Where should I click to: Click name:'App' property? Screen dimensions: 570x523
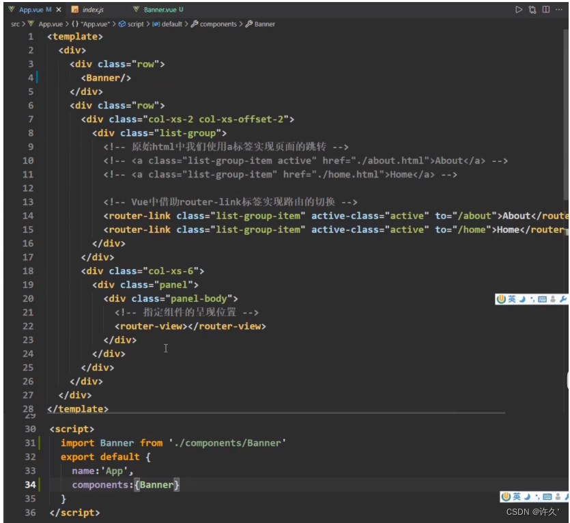[x=100, y=470]
